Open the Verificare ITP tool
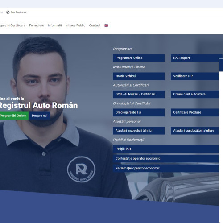 point(194,76)
